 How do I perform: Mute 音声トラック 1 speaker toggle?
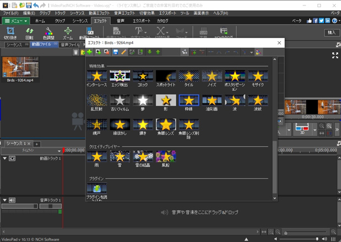[x=12, y=200]
